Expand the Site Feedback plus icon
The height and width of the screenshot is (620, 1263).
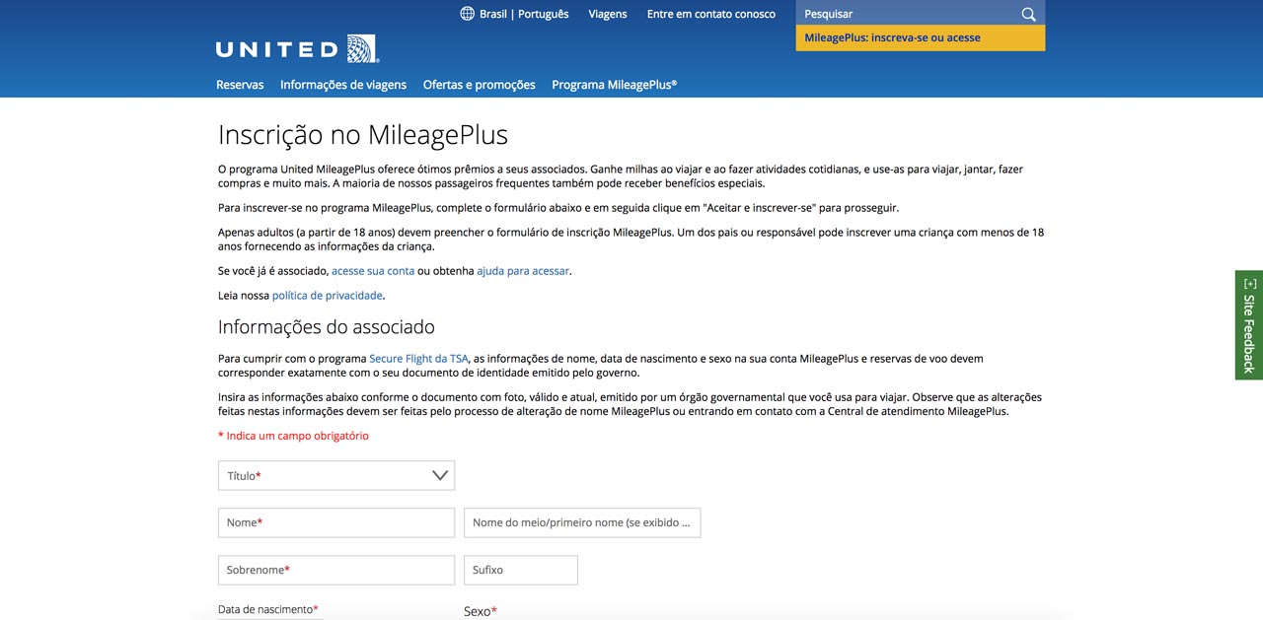click(x=1250, y=284)
